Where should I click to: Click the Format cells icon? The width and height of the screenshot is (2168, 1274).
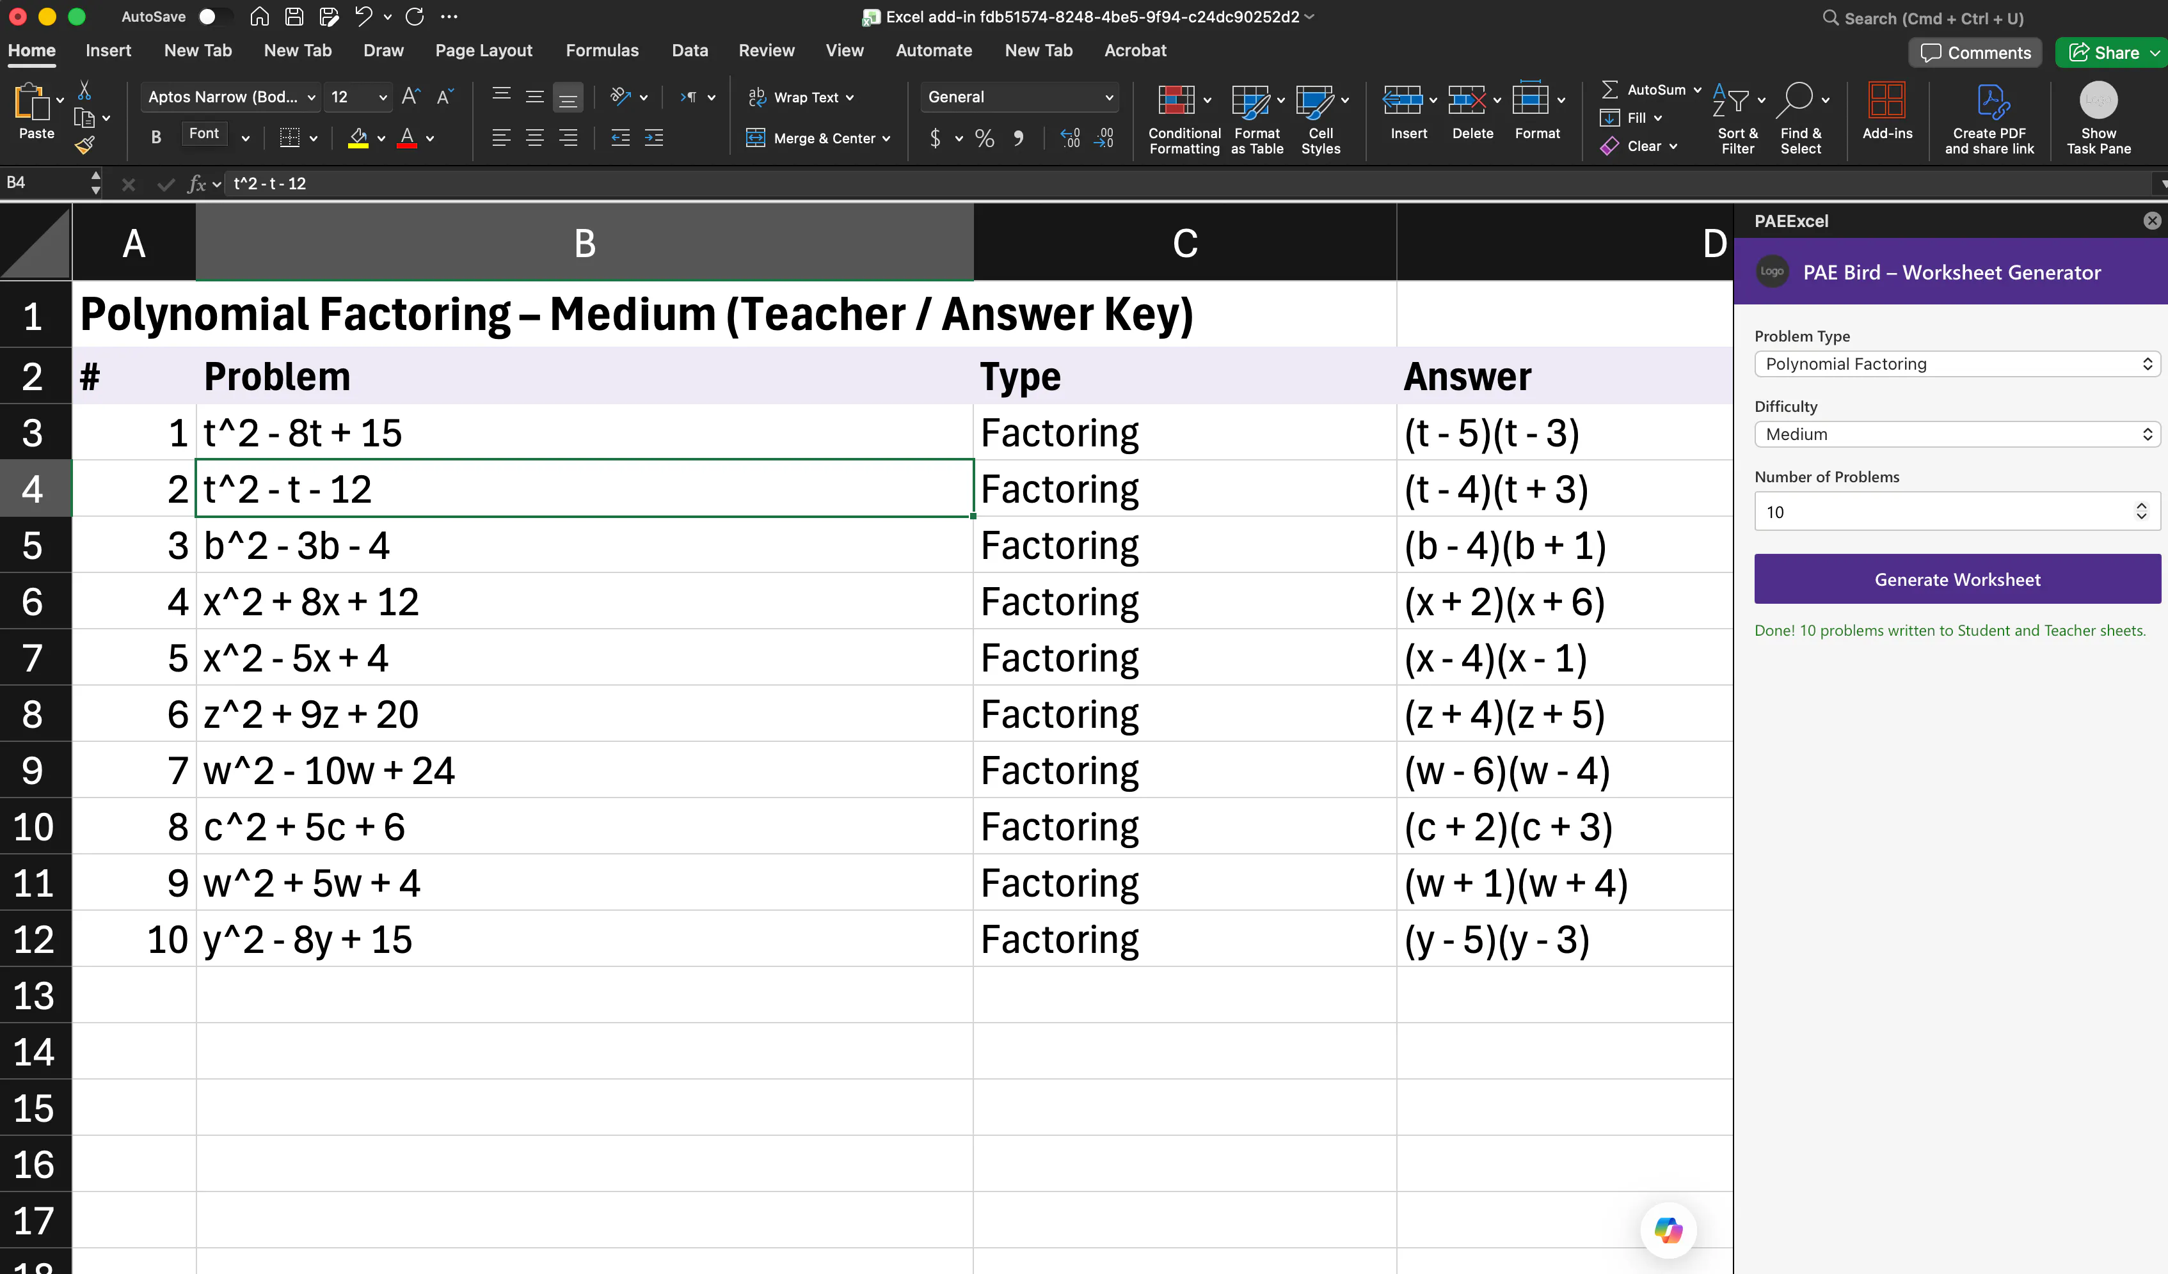point(1531,99)
